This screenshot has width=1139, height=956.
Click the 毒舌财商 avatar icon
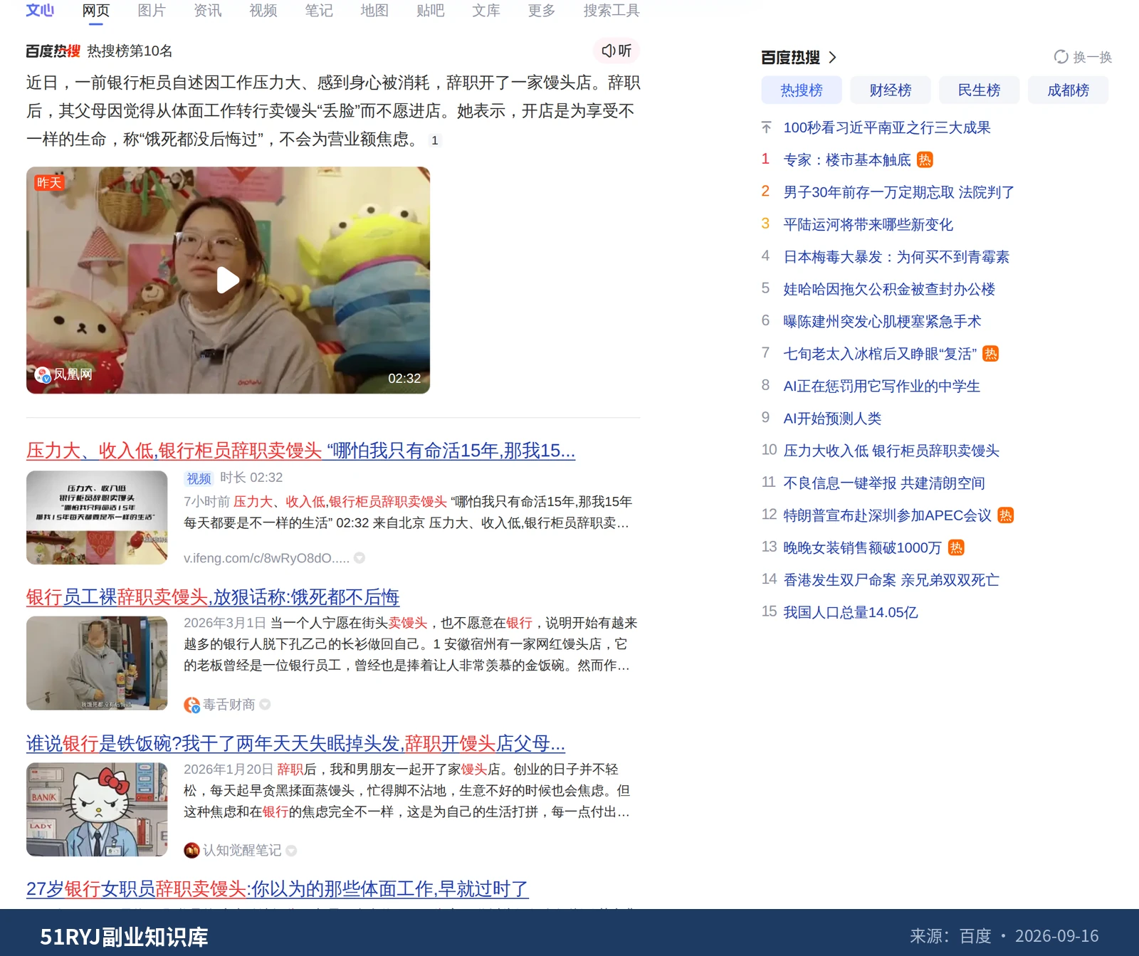pos(191,705)
